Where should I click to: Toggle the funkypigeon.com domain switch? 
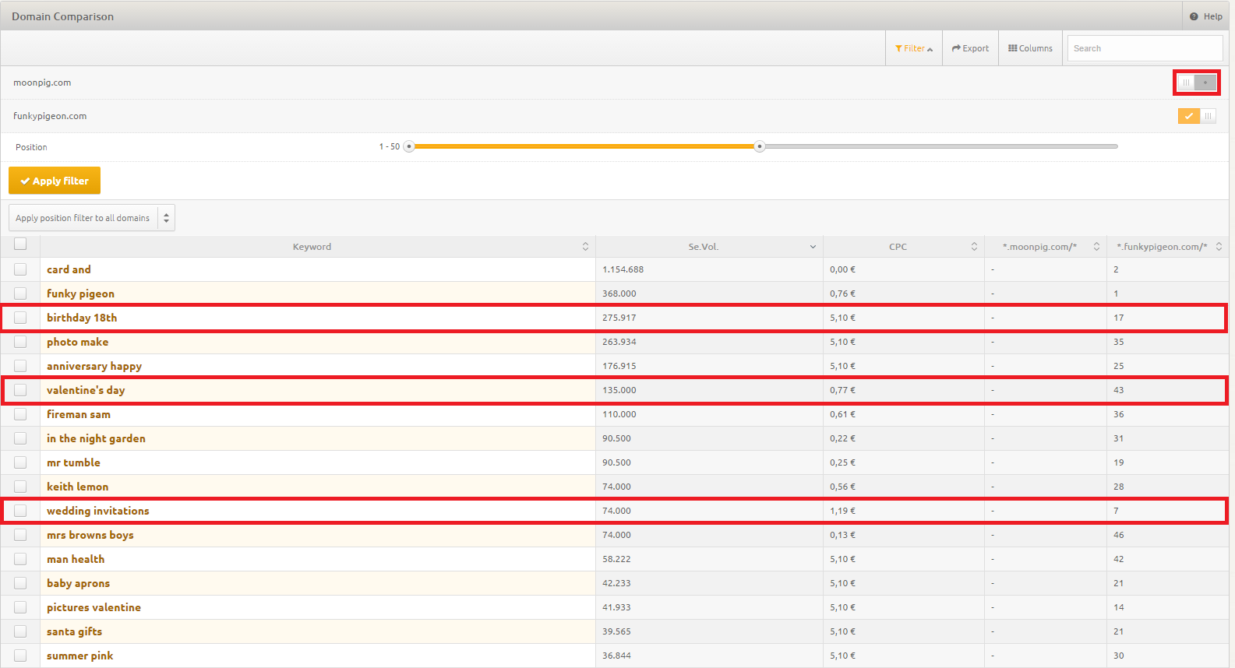click(1197, 116)
